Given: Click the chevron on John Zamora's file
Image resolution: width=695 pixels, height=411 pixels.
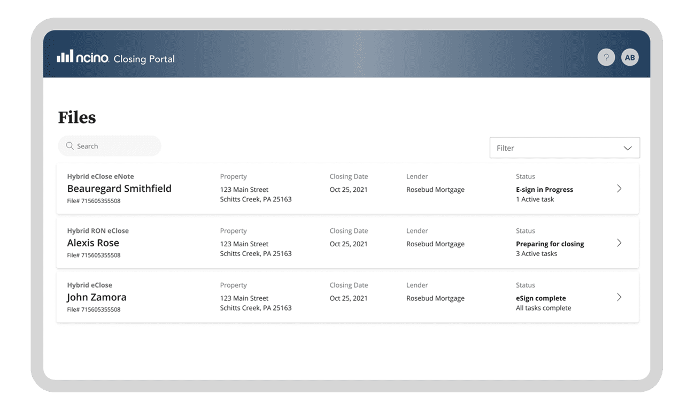Looking at the screenshot, I should coord(619,297).
